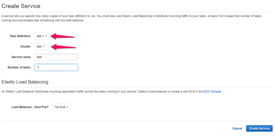Image resolution: width=275 pixels, height=137 pixels.
Task: Open the Task Definition dropdown showing test:1
Action: (42, 36)
